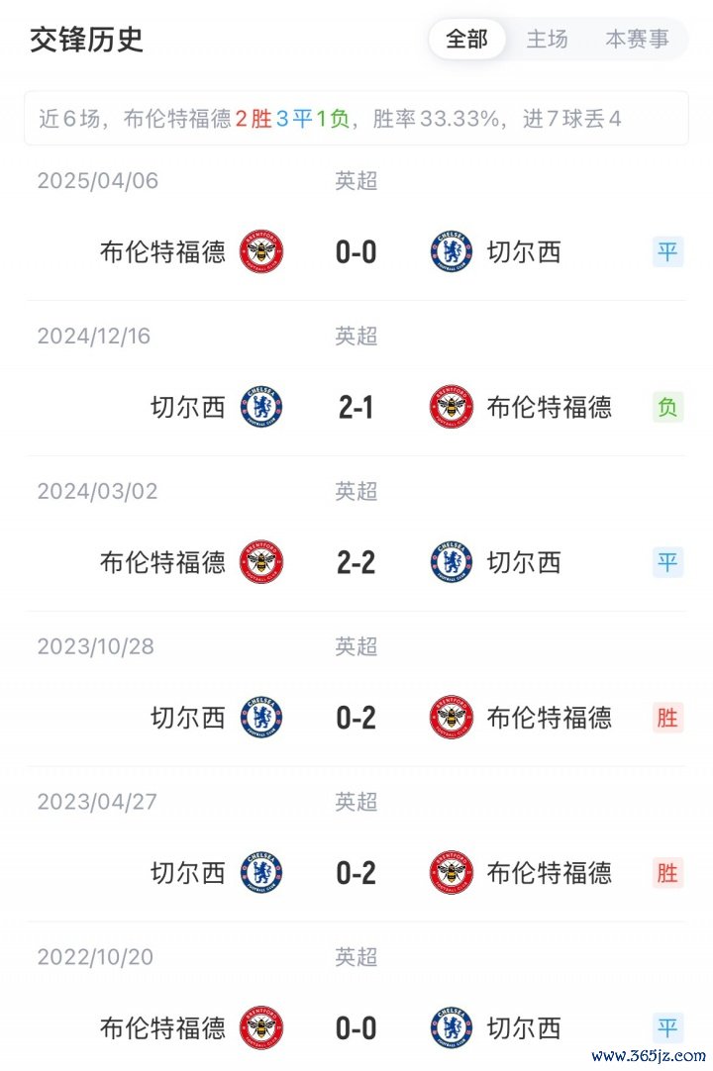Click Chelsea crest in 2023/10/28 match
The height and width of the screenshot is (1071, 713).
[261, 718]
